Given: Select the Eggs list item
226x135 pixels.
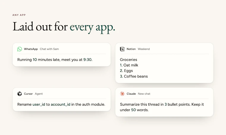Looking at the screenshot, I should coord(126,71).
